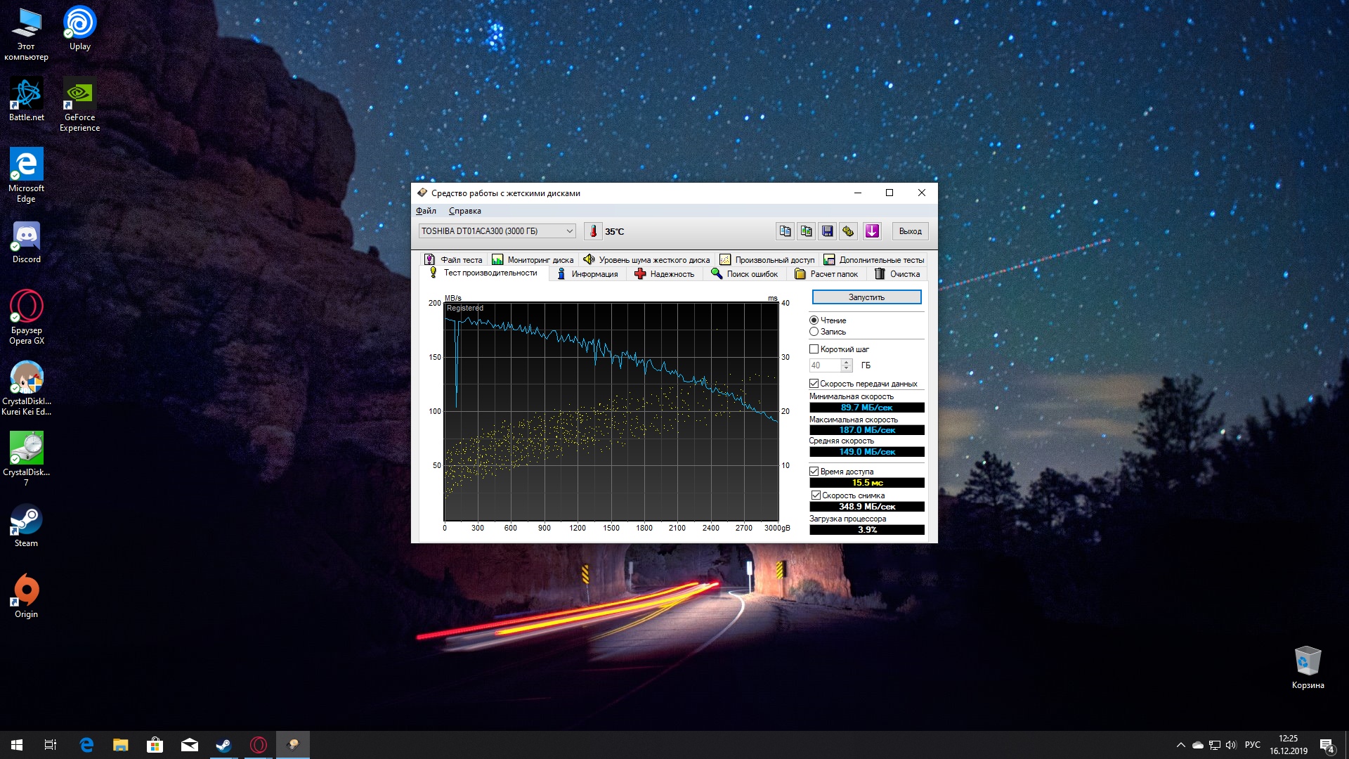
Task: Select the Запись radio button
Action: tap(814, 332)
